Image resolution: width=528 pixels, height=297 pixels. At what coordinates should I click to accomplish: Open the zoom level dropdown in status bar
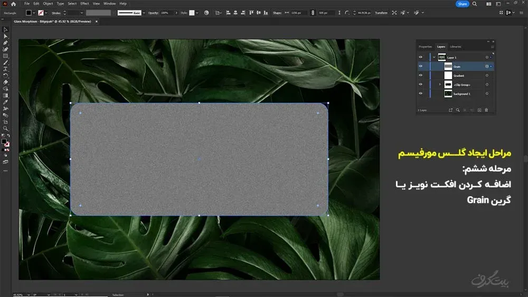29,295
